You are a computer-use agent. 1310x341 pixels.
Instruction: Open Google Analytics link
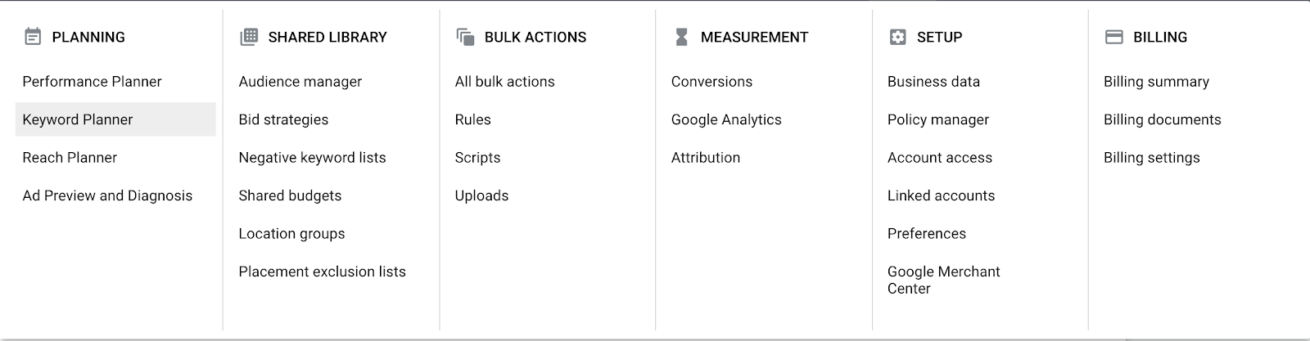click(726, 119)
